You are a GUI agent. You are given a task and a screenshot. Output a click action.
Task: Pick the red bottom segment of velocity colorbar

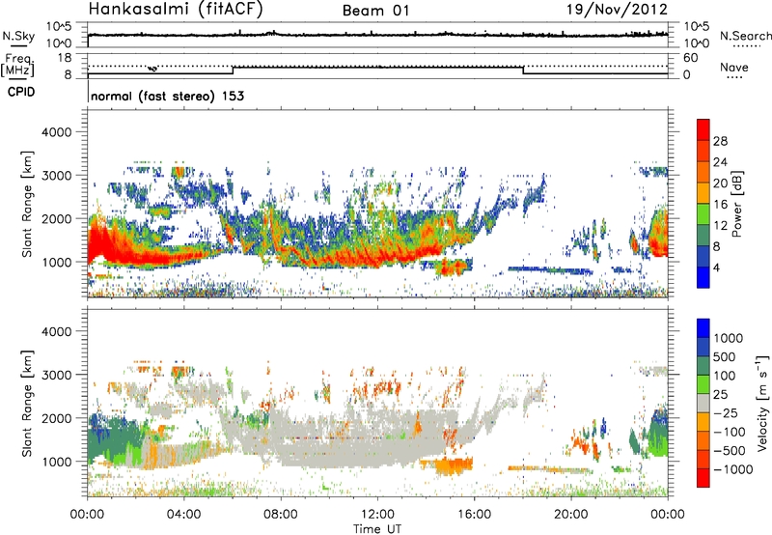703,478
